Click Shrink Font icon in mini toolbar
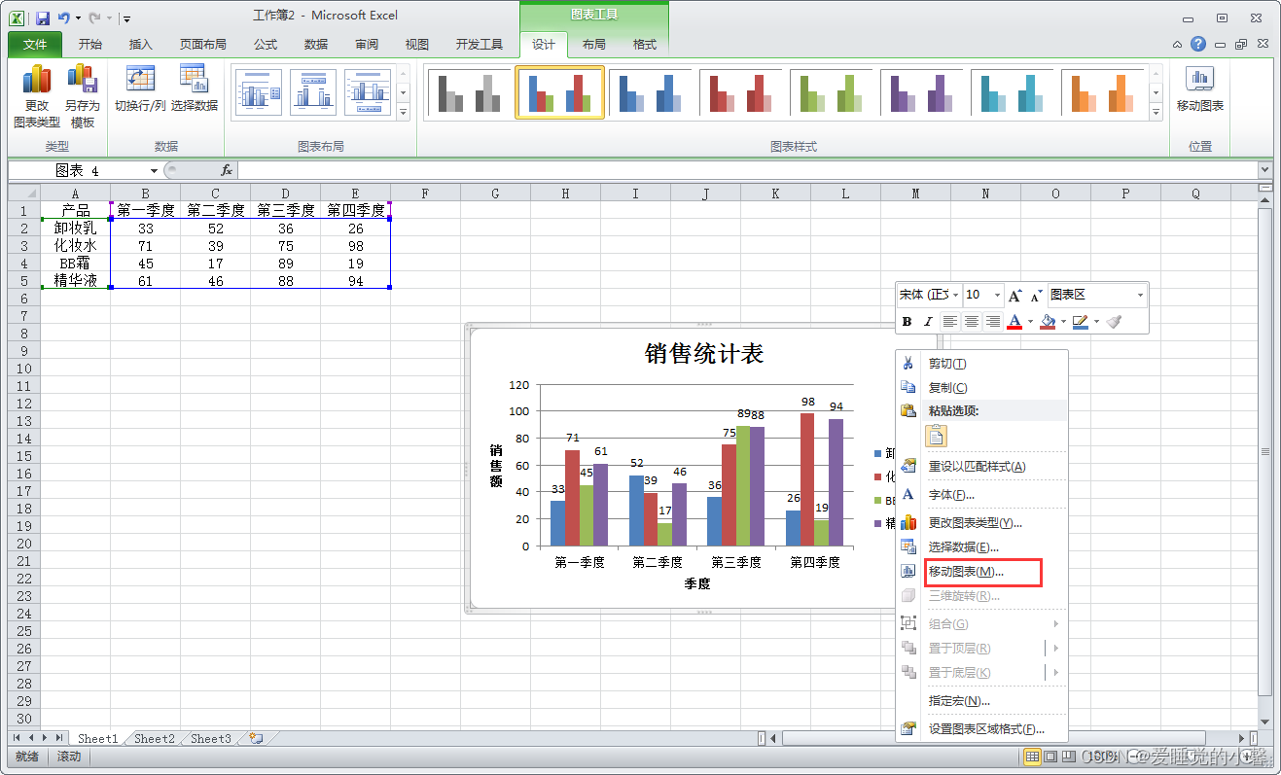Screen dimensions: 1281x775 click(1036, 295)
